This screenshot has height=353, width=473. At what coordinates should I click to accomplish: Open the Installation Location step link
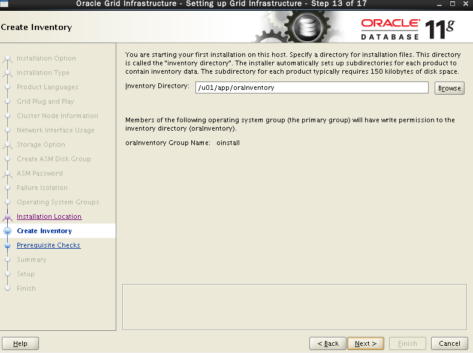(x=49, y=216)
